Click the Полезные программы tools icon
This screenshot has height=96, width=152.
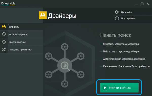click(4, 50)
